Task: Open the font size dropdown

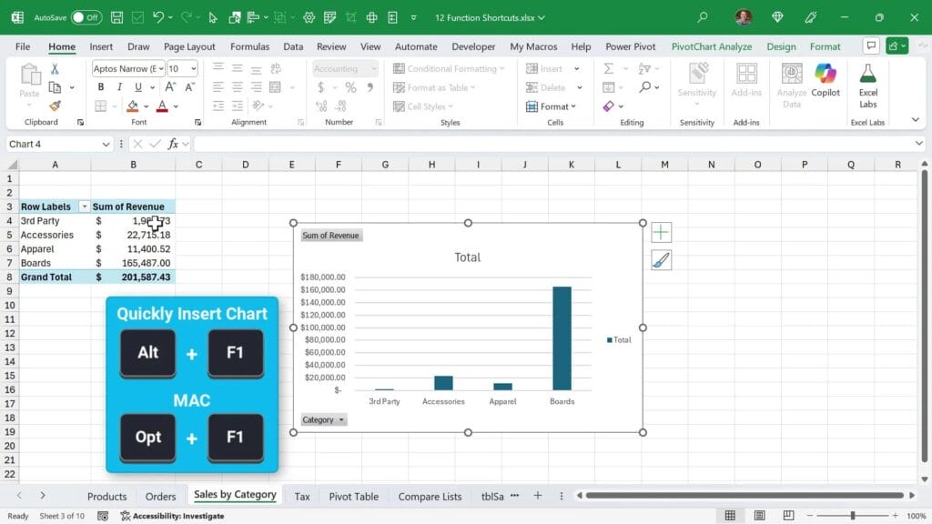Action: point(193,68)
